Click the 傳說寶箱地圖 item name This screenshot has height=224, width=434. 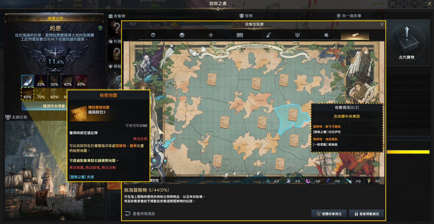[x=99, y=107]
